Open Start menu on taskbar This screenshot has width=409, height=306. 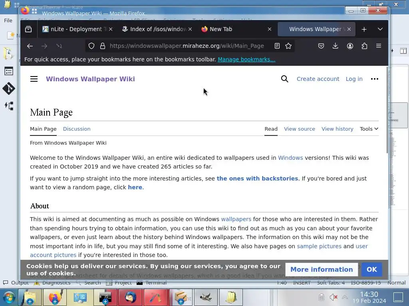(x=9, y=297)
